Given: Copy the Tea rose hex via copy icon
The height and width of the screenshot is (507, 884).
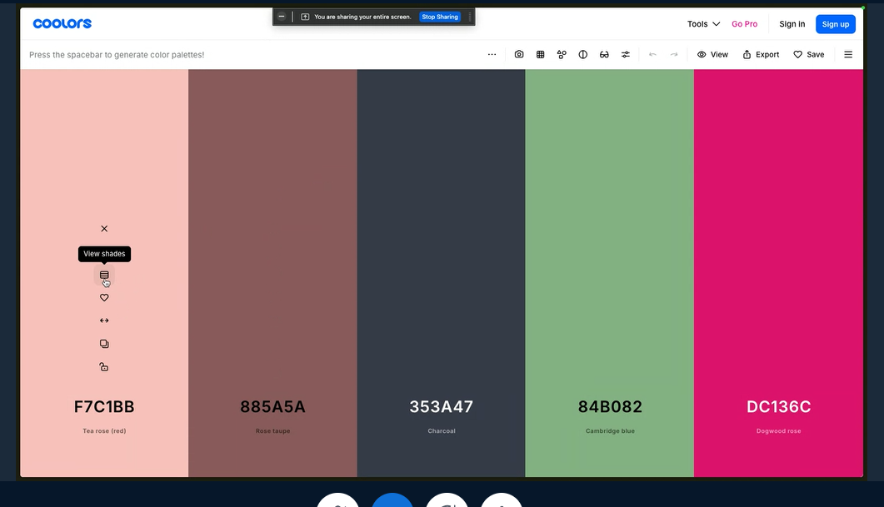Looking at the screenshot, I should pos(104,344).
